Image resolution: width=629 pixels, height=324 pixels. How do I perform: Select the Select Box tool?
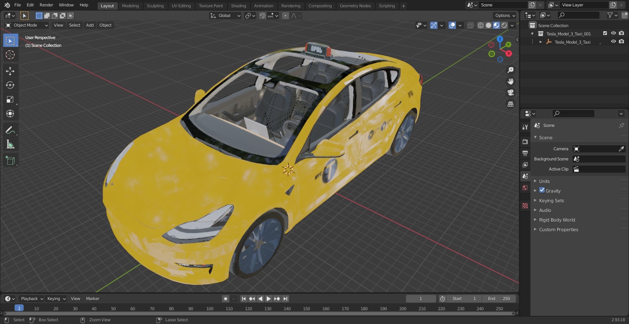pos(10,41)
